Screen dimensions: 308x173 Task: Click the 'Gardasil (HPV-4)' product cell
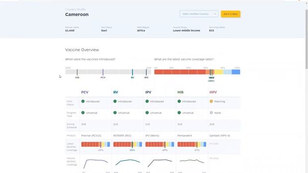coord(220,136)
